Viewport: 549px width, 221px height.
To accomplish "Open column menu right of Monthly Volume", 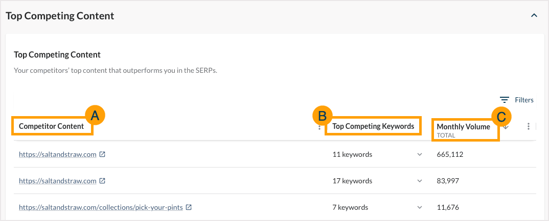I will 529,127.
